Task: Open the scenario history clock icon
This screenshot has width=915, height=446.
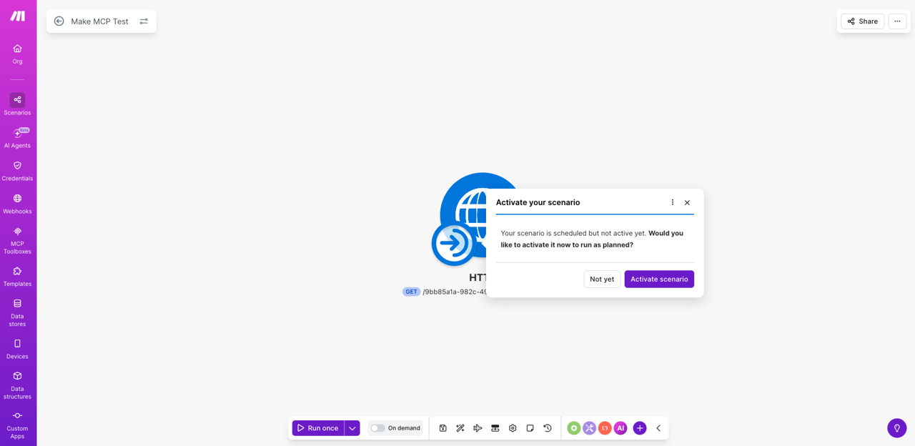Action: [x=548, y=428]
